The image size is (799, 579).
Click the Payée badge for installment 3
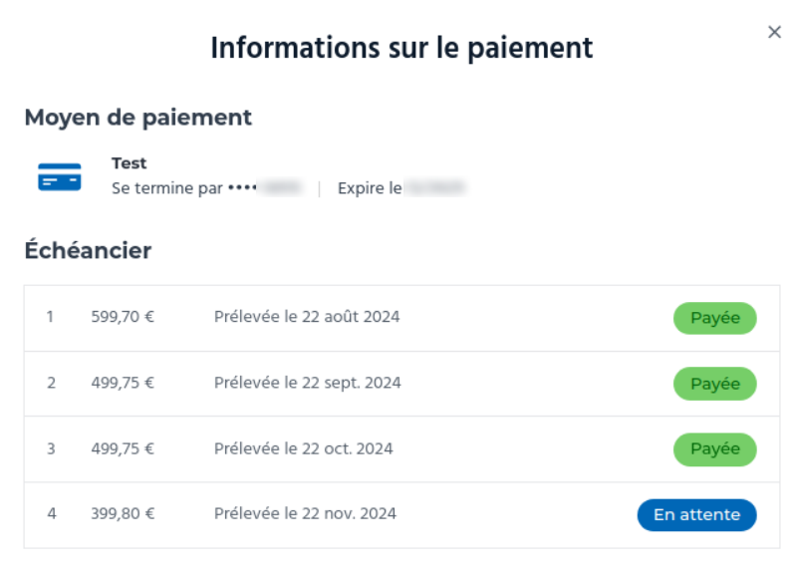coord(715,449)
